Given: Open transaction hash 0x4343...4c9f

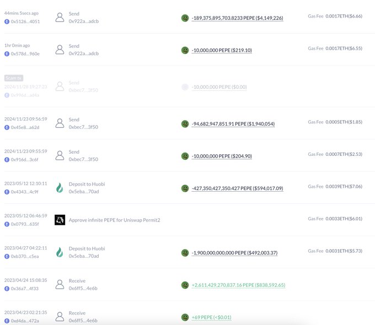Looking at the screenshot, I should [x=24, y=192].
